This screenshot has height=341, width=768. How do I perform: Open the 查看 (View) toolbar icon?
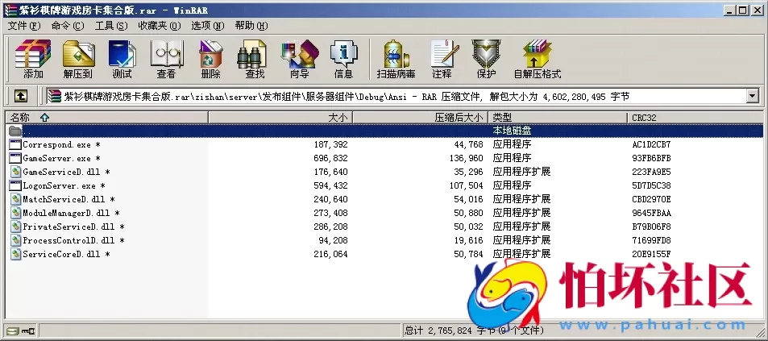pyautogui.click(x=166, y=59)
